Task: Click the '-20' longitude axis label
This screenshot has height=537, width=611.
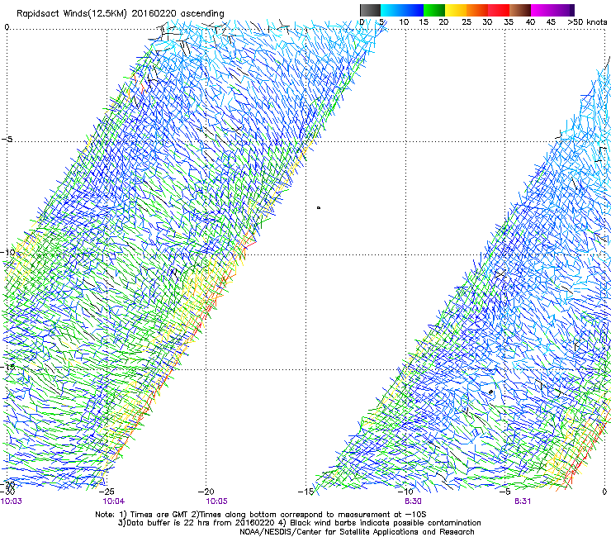Action: (206, 492)
